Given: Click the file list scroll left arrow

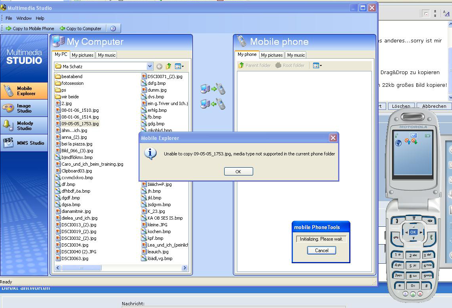Looking at the screenshot, I should (x=58, y=268).
